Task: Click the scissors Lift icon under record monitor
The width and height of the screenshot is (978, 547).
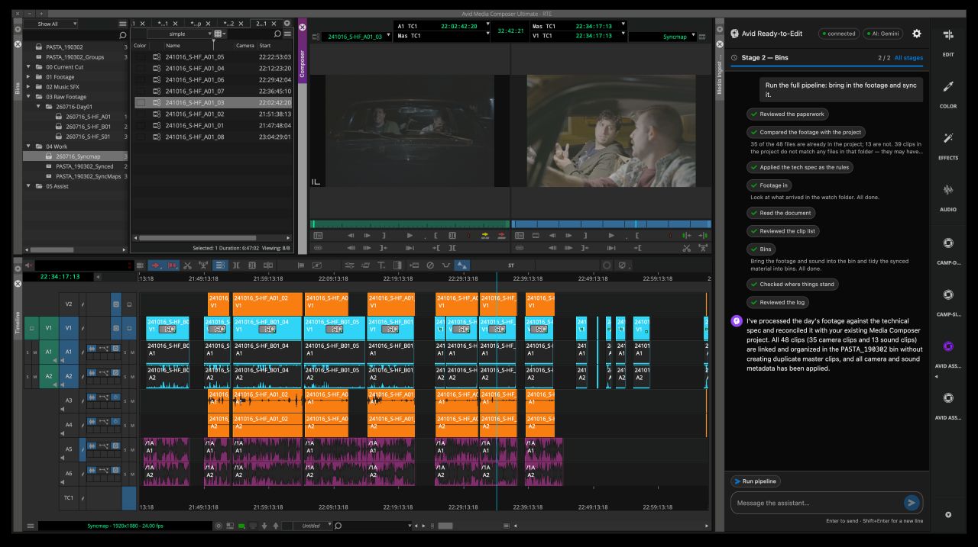Action: [x=687, y=248]
